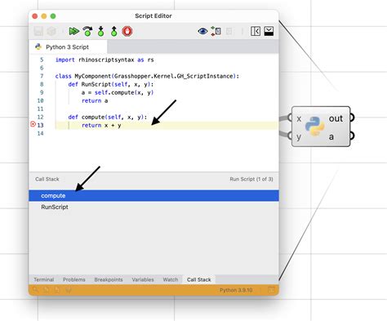Click the y input on Grasshopper component

[299, 136]
